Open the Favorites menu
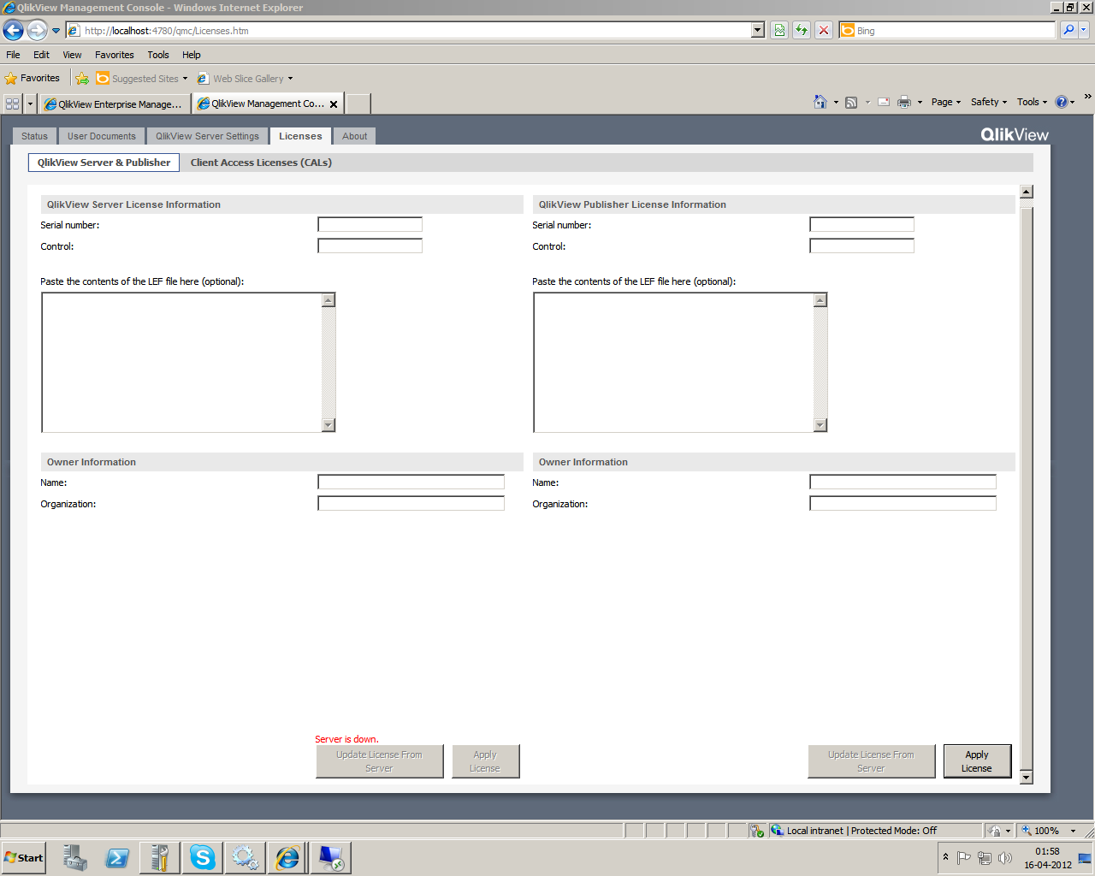The width and height of the screenshot is (1095, 876). 115,55
